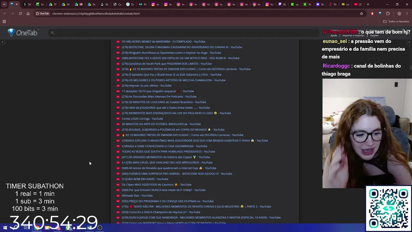Viewport: 412px width, 232px height.
Task: Click YouTube favicon beside 'Nômade Raiz'
Action: [x=118, y=196]
